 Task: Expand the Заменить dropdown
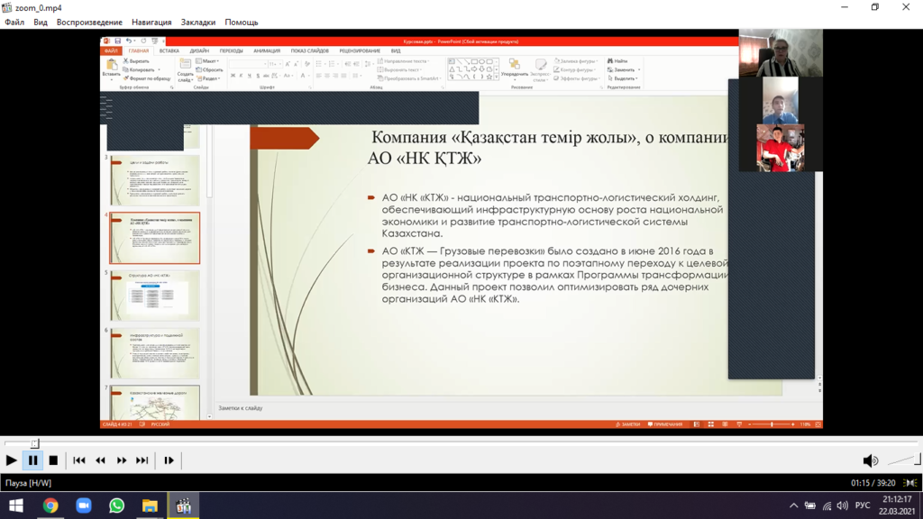[624, 70]
